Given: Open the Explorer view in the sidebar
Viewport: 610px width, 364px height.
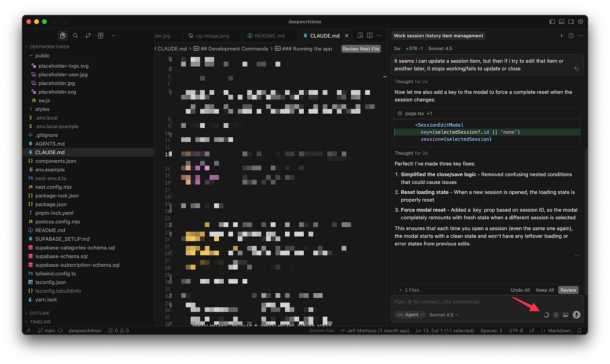Looking at the screenshot, I should click(63, 36).
